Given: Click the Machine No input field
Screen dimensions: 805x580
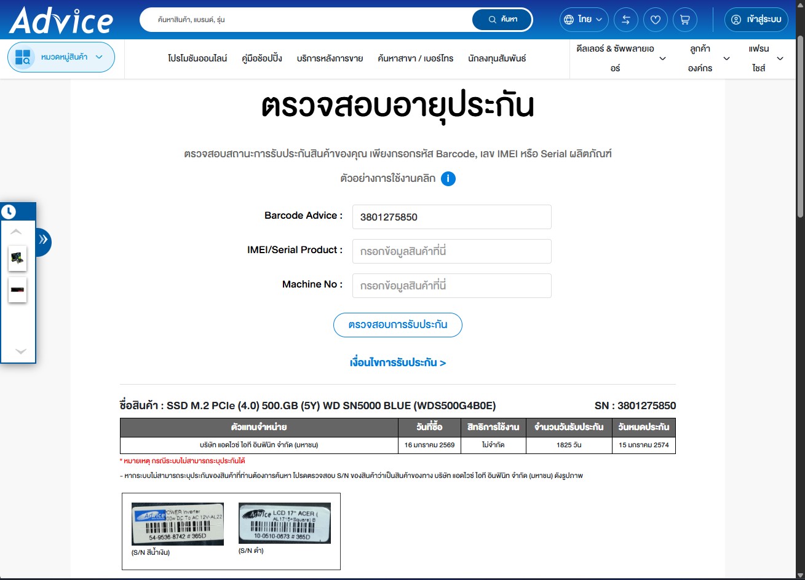Looking at the screenshot, I should 451,286.
